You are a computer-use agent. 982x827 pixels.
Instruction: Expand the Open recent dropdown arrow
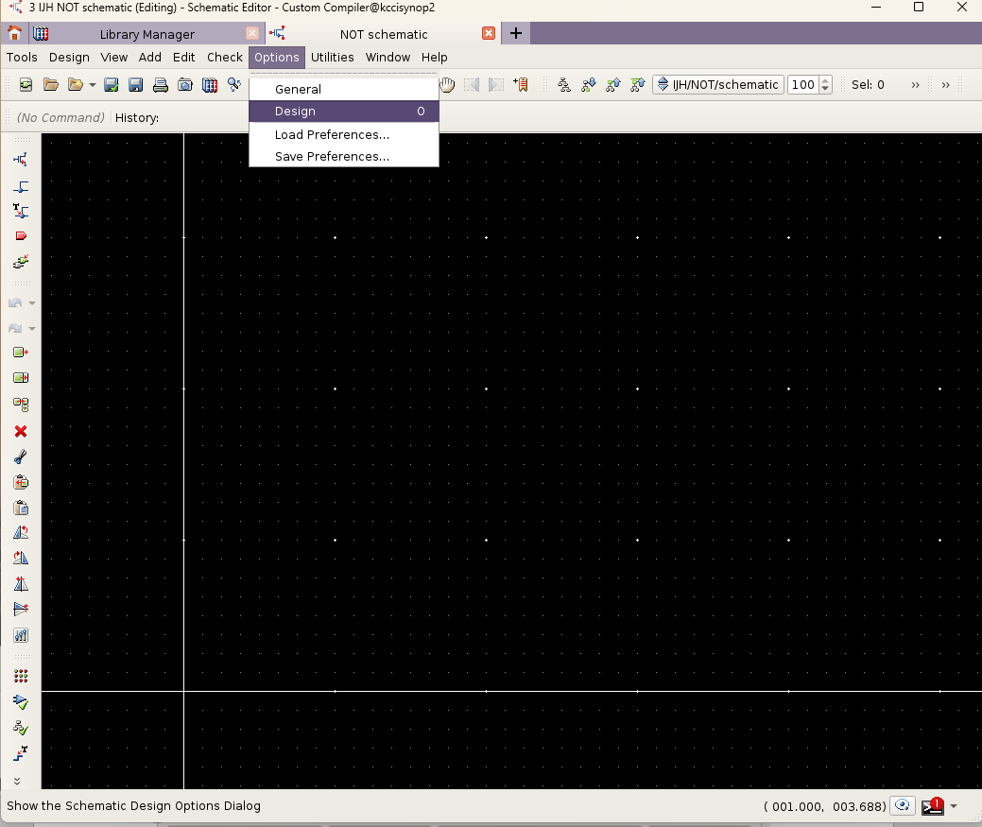pyautogui.click(x=92, y=84)
